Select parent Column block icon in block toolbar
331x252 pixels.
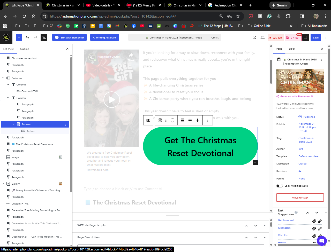pyautogui.click(x=148, y=120)
